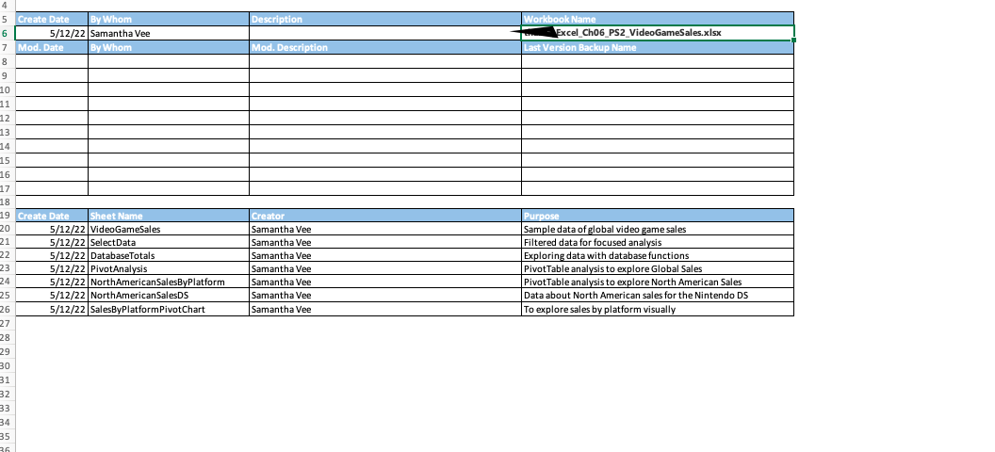Select Samantha Vee in the workbook creation row
The height and width of the screenshot is (452, 995).
pos(169,33)
